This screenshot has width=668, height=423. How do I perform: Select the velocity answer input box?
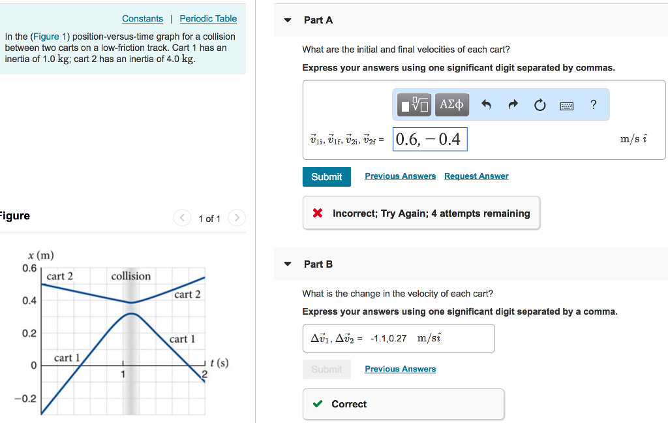[430, 138]
